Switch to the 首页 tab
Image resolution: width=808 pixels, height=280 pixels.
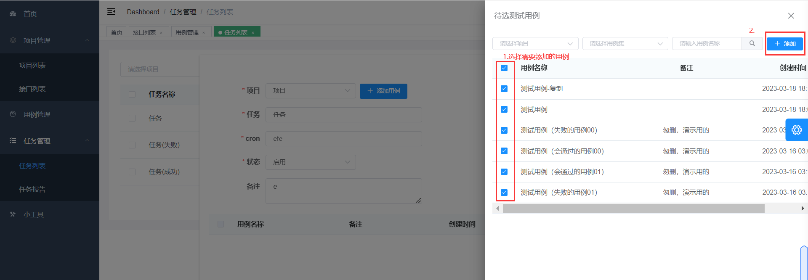117,32
